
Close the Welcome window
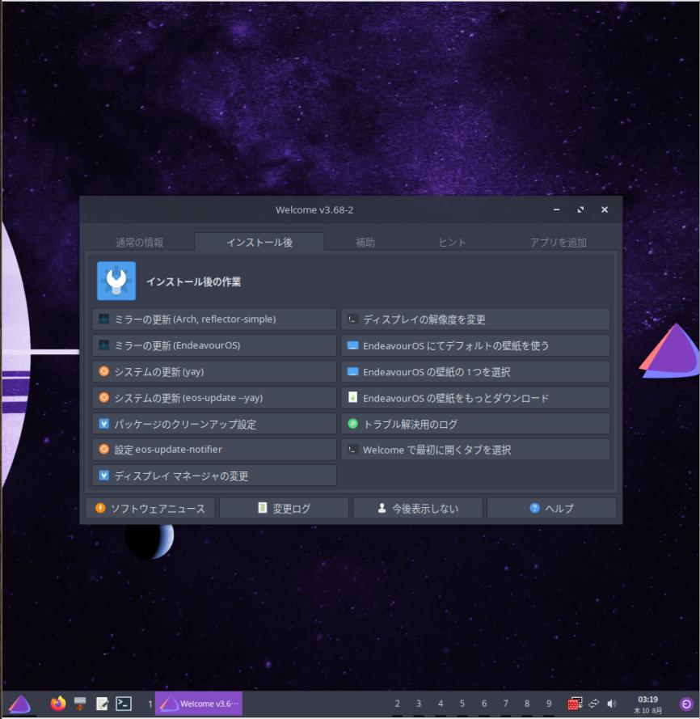click(605, 209)
